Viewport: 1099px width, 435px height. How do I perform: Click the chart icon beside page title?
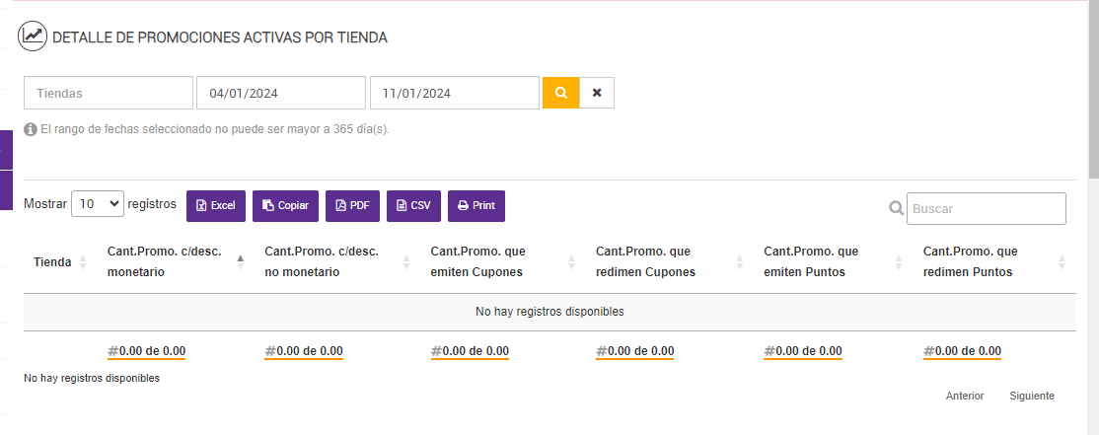coord(33,36)
